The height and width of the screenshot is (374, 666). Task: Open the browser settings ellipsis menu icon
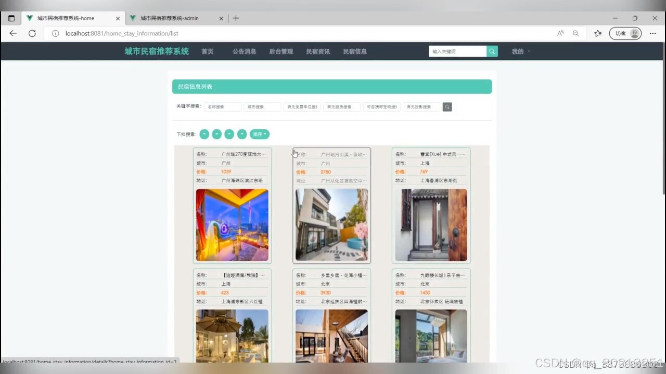[x=652, y=33]
